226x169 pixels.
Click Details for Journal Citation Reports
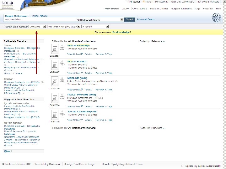point(88,120)
